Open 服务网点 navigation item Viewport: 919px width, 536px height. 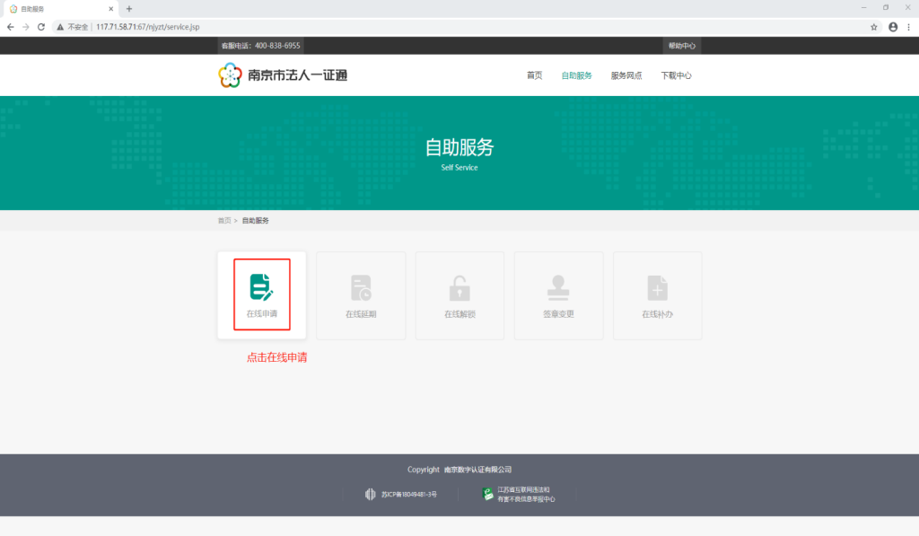pos(626,75)
